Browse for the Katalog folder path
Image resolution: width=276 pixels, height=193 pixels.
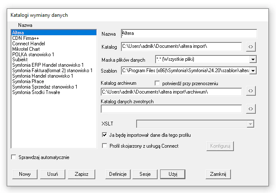tap(251, 47)
